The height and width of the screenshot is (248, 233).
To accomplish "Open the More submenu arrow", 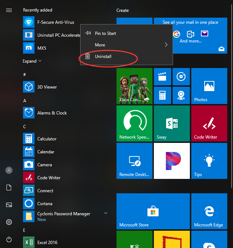I will point(166,45).
